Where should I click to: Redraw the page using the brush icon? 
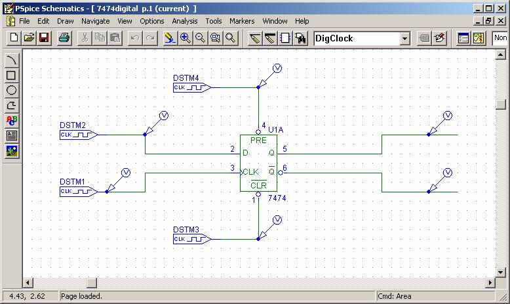pyautogui.click(x=170, y=38)
